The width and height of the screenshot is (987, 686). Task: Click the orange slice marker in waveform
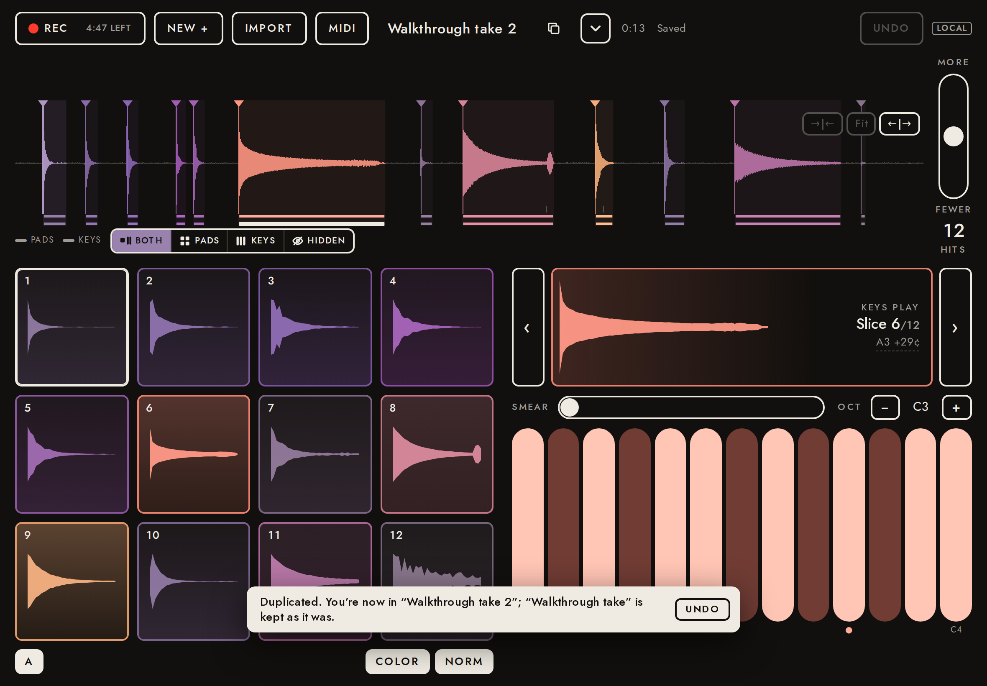tap(595, 104)
